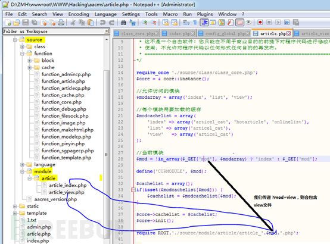
Task: Open the User Defined Language icon
Action: [x=213, y=22]
